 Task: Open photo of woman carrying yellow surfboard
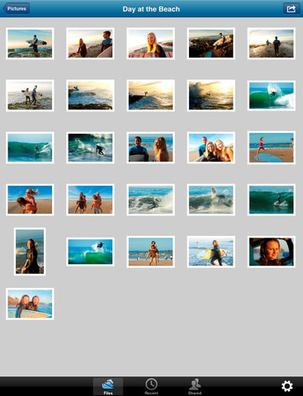[x=211, y=252]
